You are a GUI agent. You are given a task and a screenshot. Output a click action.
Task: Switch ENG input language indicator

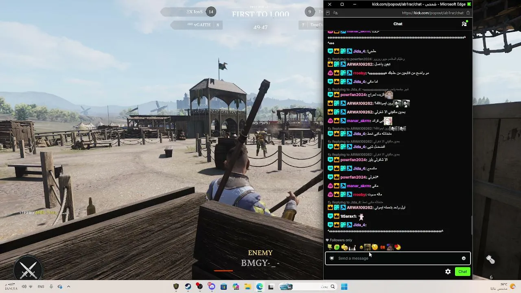tap(41, 287)
